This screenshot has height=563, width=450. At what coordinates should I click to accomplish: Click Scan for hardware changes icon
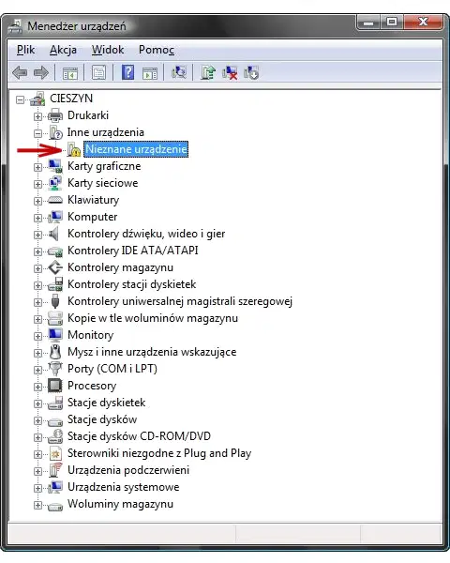(179, 72)
